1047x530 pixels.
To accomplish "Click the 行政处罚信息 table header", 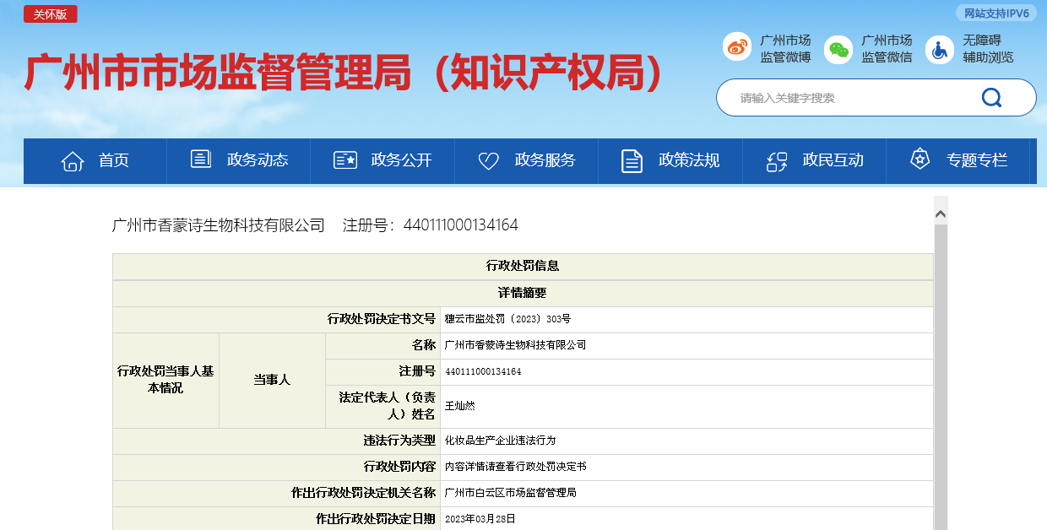I will pyautogui.click(x=523, y=266).
